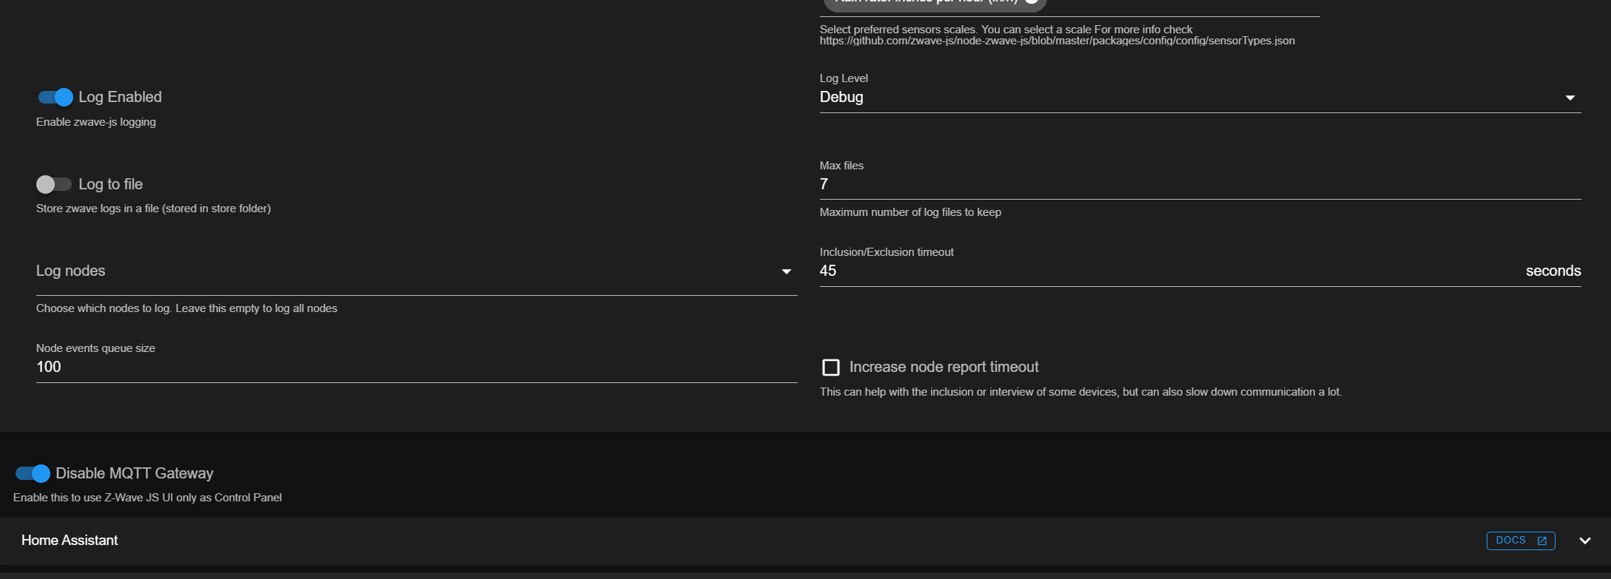The width and height of the screenshot is (1611, 579).
Task: Click the external-link icon beside DOCS
Action: click(x=1542, y=541)
